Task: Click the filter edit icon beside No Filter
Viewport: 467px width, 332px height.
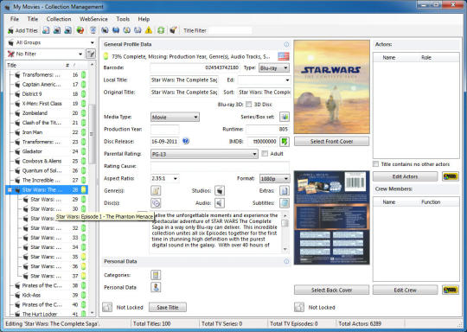Action: (x=91, y=54)
